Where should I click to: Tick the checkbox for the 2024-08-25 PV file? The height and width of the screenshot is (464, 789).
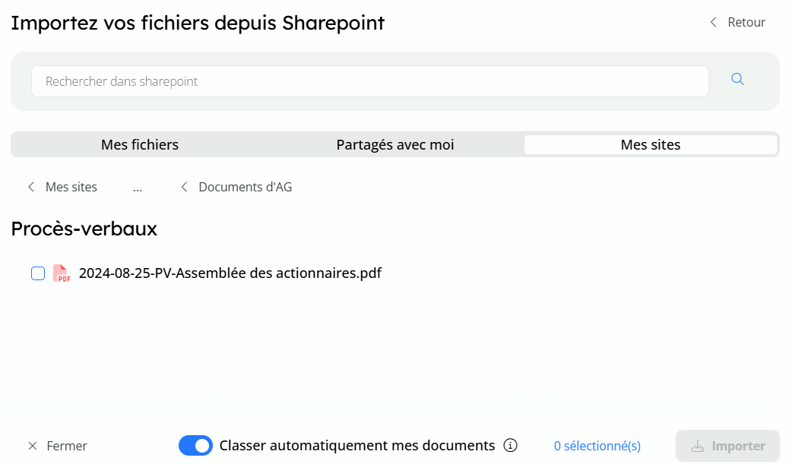(x=38, y=273)
